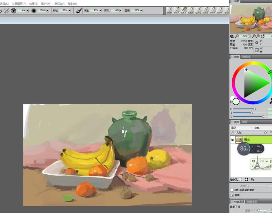Screen dimensions: 272x213
Task: Click the 颗粒 10% value field
Action: pos(63,11)
